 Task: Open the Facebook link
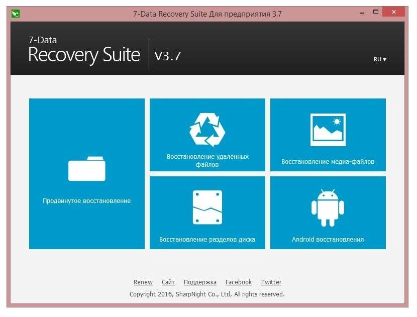pos(239,282)
